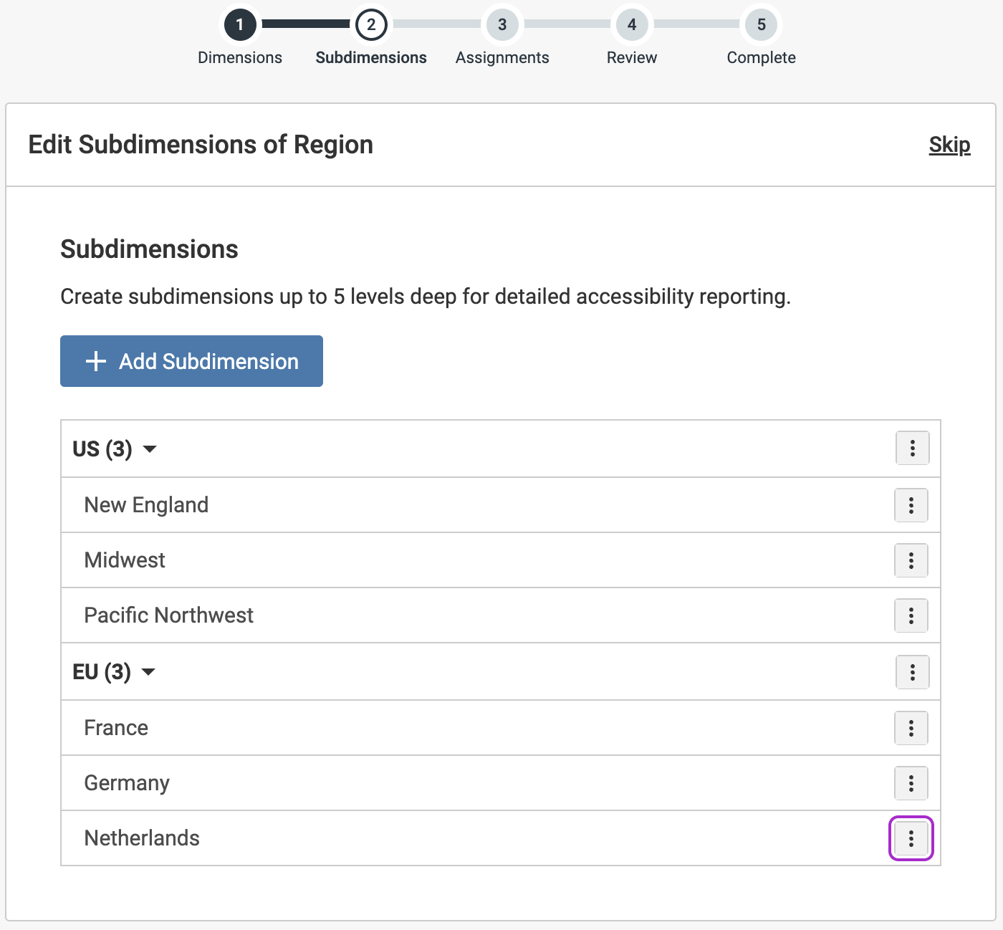The width and height of the screenshot is (1003, 930).
Task: Open the options menu for France
Action: click(x=911, y=728)
